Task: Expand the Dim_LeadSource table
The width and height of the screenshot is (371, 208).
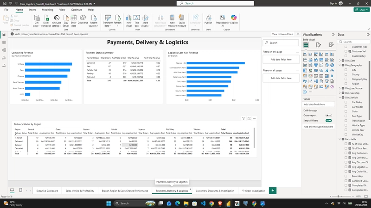Action: click(340, 88)
